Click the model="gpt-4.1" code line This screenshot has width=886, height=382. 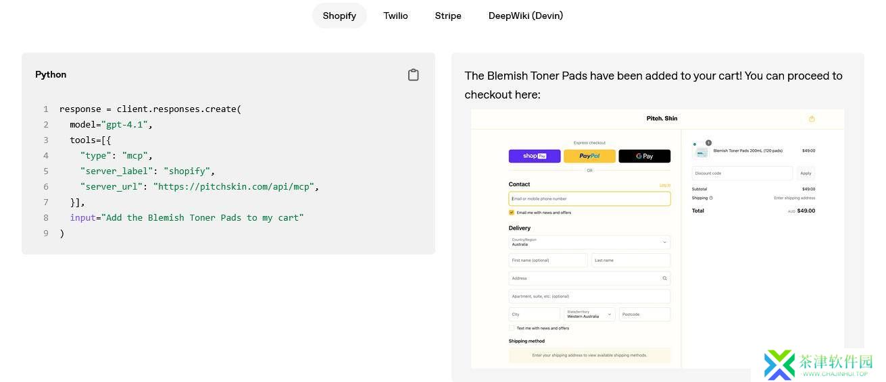(x=111, y=124)
